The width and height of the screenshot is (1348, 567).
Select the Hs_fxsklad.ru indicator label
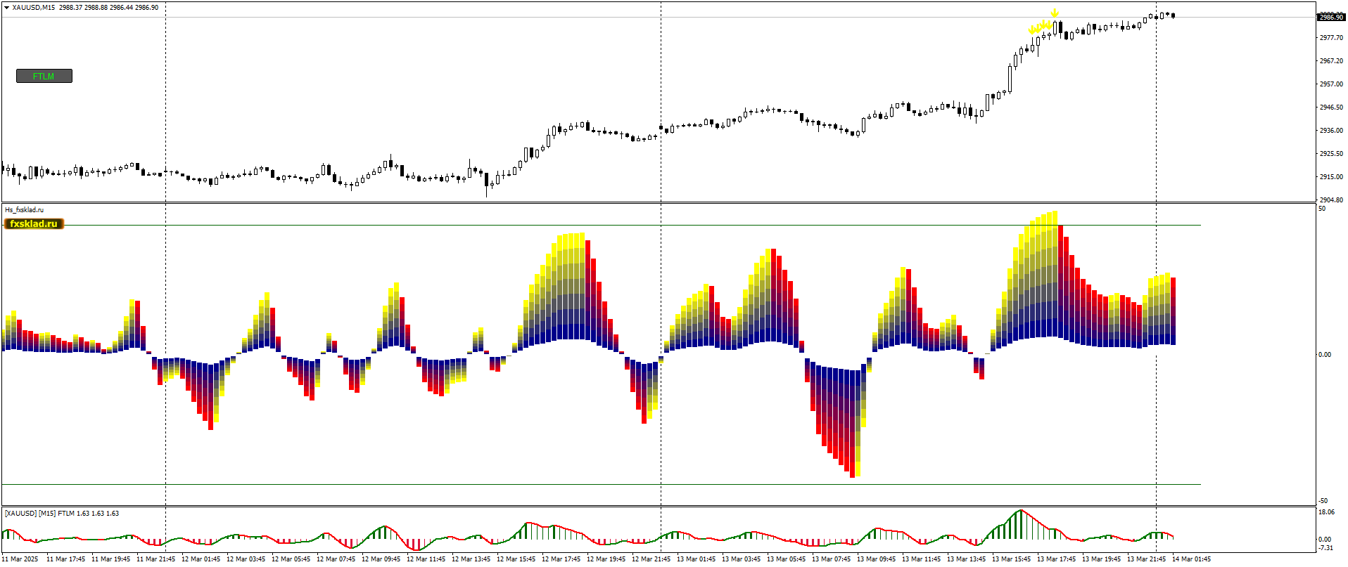coord(24,209)
